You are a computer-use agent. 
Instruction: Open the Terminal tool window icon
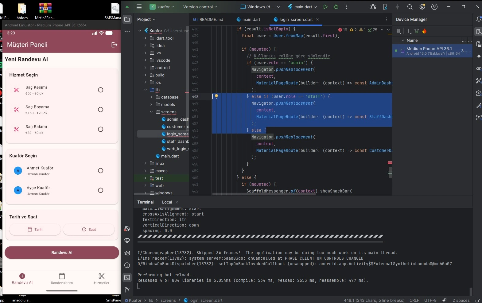pyautogui.click(x=127, y=278)
